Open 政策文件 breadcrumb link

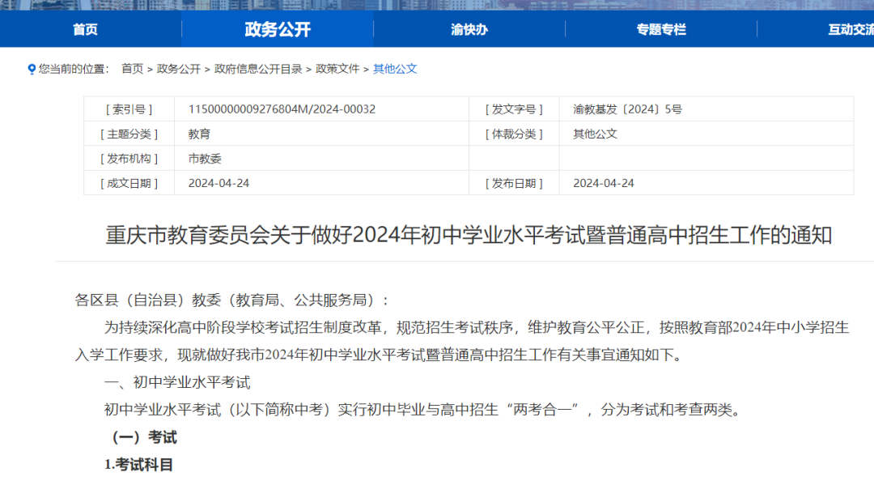(x=337, y=69)
